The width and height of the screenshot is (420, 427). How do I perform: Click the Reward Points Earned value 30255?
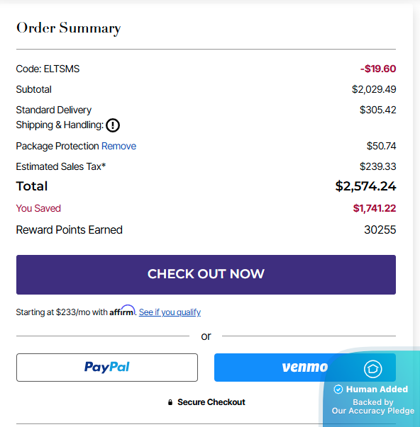[380, 230]
